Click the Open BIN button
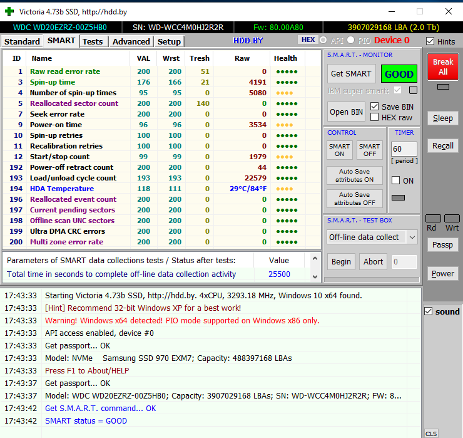The image size is (463, 438). click(x=346, y=112)
